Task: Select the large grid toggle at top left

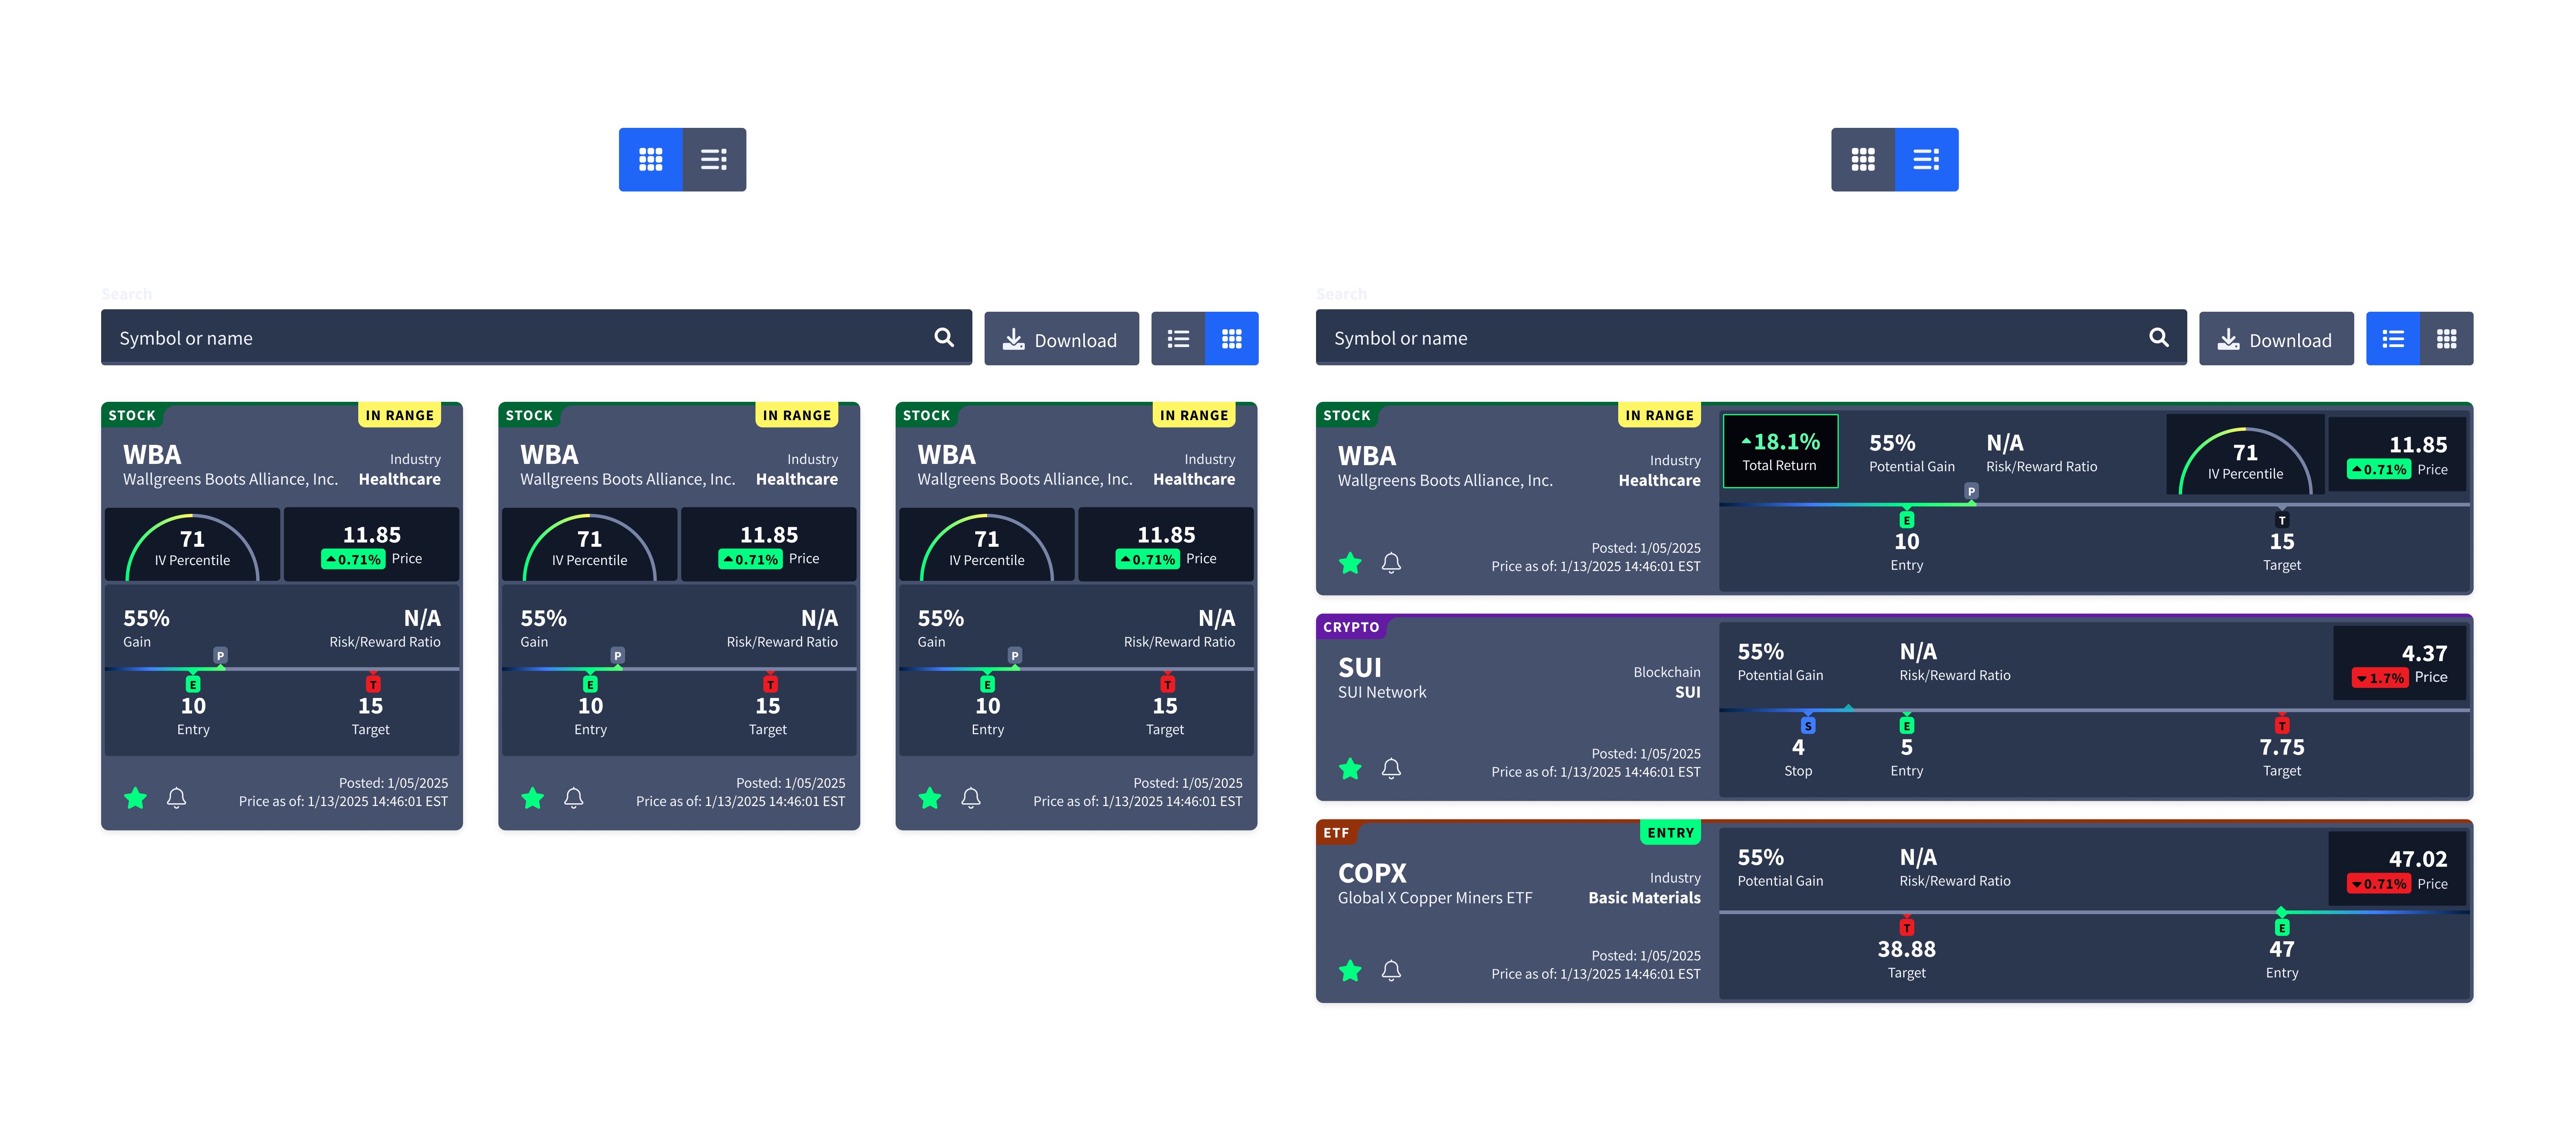Action: click(651, 160)
